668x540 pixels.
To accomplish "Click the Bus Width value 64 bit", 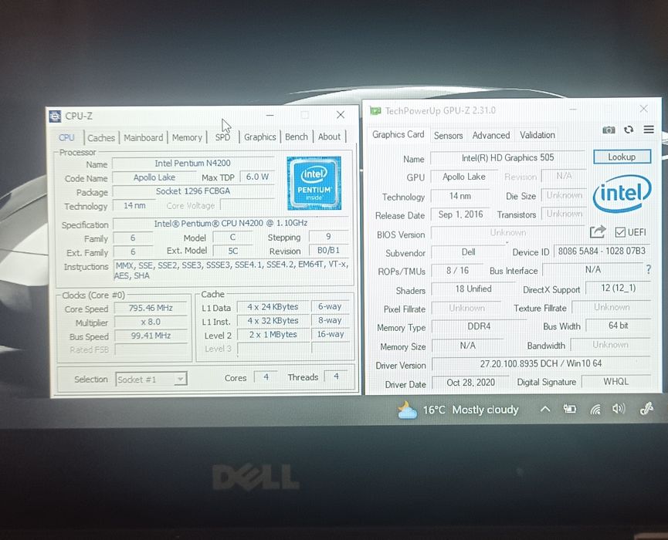I will (x=618, y=326).
